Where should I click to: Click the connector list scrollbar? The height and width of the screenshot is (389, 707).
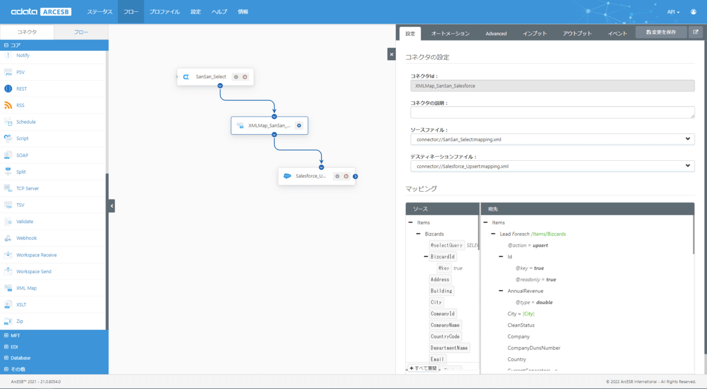pos(107,251)
